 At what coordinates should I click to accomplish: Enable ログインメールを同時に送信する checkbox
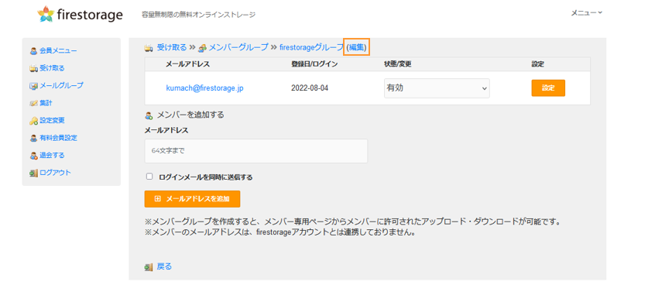[x=149, y=177]
